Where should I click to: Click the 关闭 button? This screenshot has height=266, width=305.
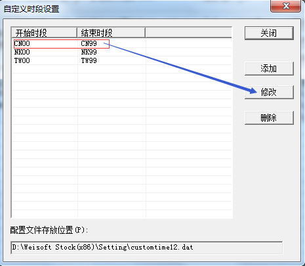[x=269, y=33]
